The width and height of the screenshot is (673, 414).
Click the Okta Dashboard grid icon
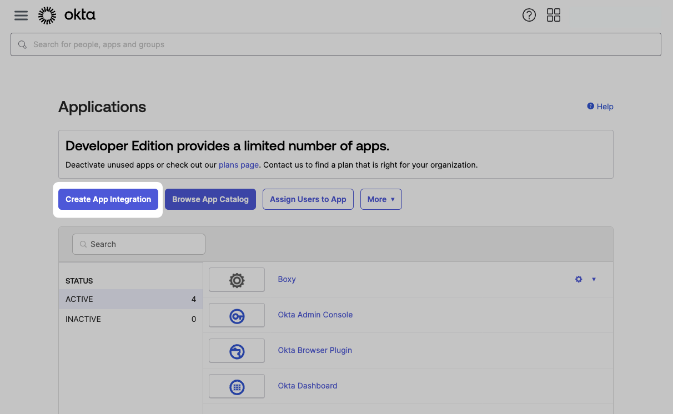coord(237,386)
